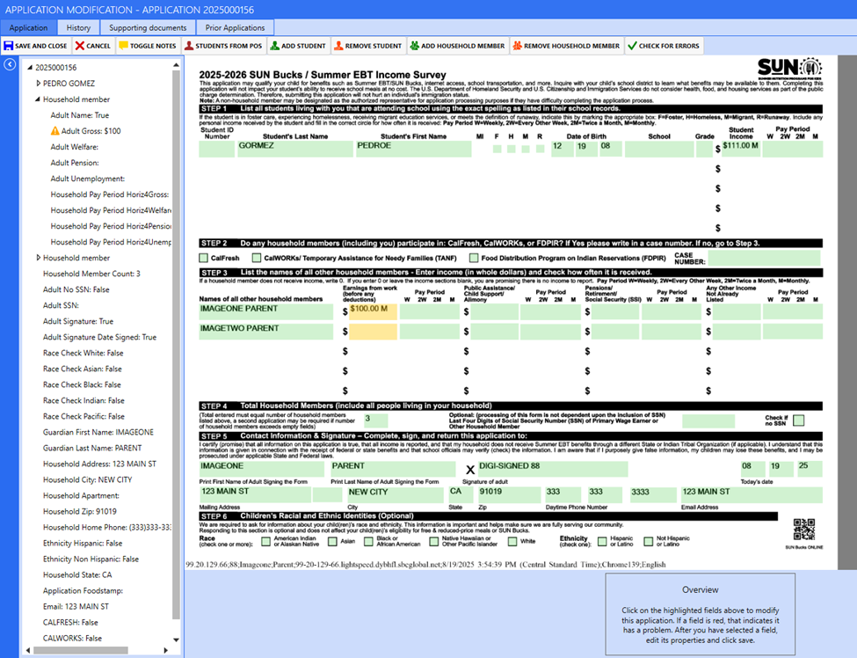The image size is (857, 658).
Task: Click the IMAGEONE PARENT household member name field
Action: [266, 311]
